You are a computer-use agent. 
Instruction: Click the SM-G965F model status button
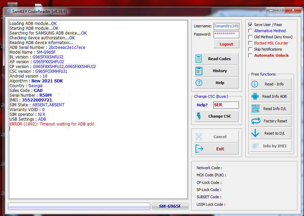[170, 206]
